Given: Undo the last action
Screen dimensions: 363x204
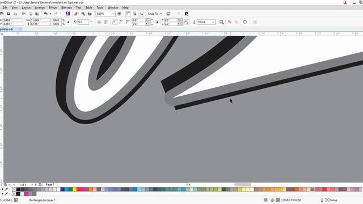Looking at the screenshot, I should [x=45, y=14].
